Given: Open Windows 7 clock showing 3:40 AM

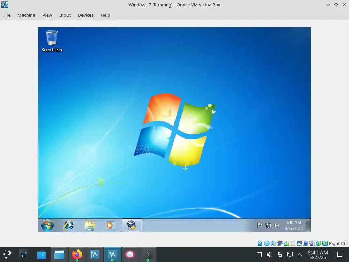Looking at the screenshot, I should [293, 225].
